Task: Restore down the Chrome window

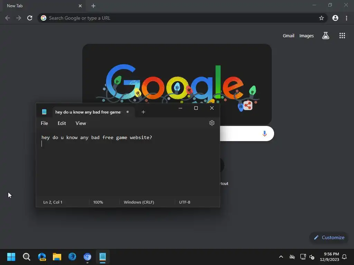Action: 330,5
